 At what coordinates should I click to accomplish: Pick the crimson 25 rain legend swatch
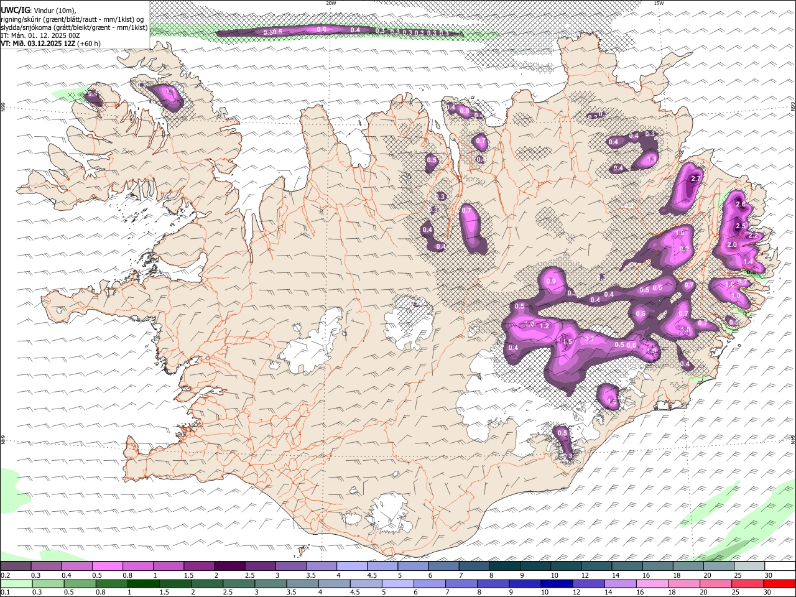coord(747,583)
